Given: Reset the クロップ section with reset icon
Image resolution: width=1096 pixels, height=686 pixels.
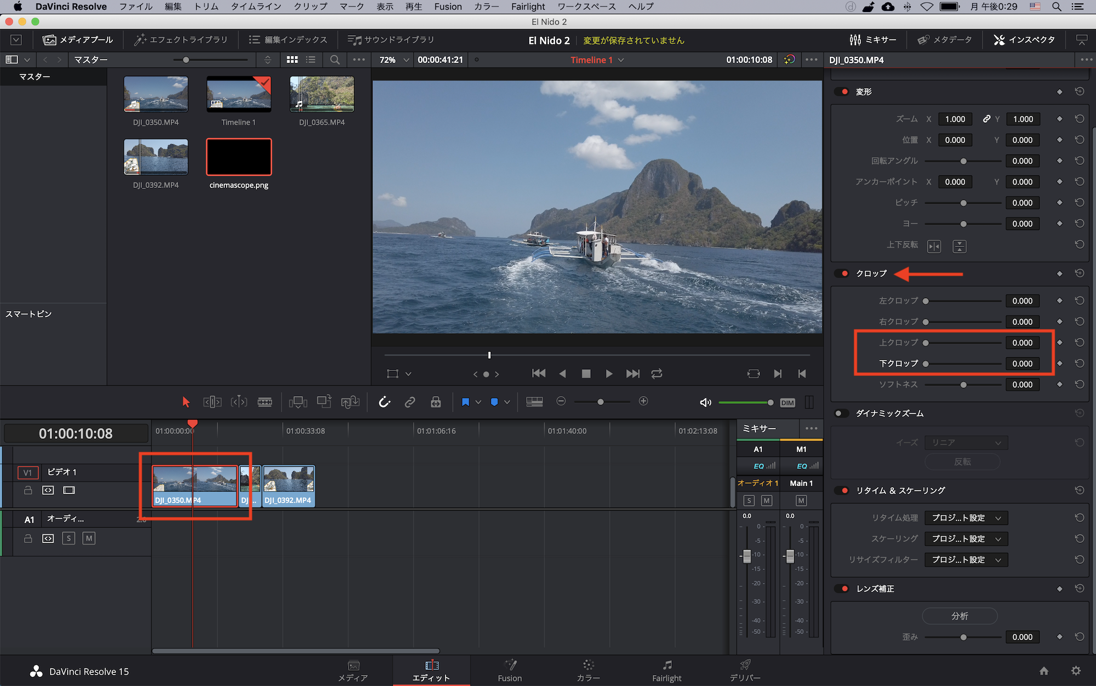Looking at the screenshot, I should pos(1079,273).
